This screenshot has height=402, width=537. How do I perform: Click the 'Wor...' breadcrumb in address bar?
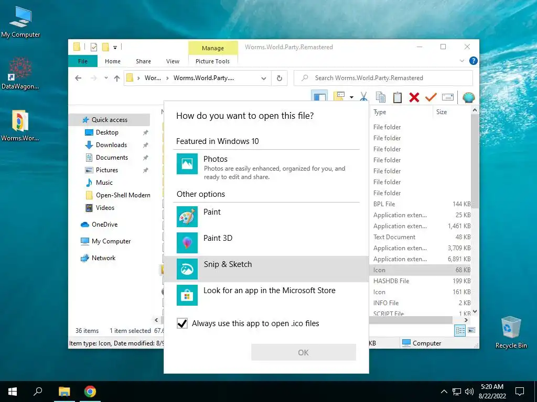pos(153,78)
